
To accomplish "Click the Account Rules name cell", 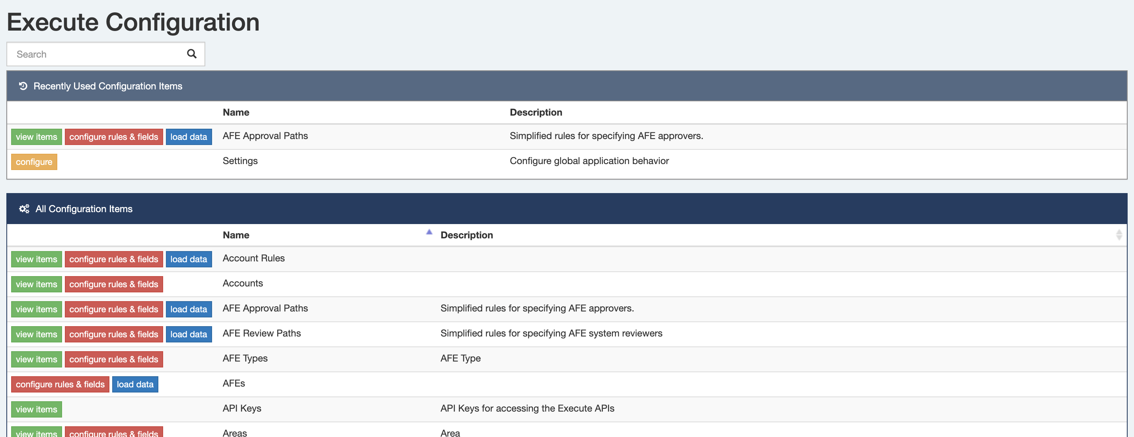I will pyautogui.click(x=253, y=259).
